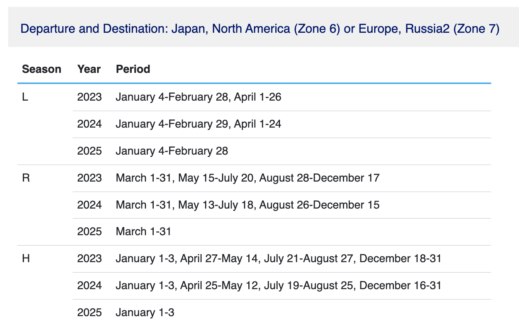Click the L season cell
The height and width of the screenshot is (330, 519).
(x=25, y=97)
